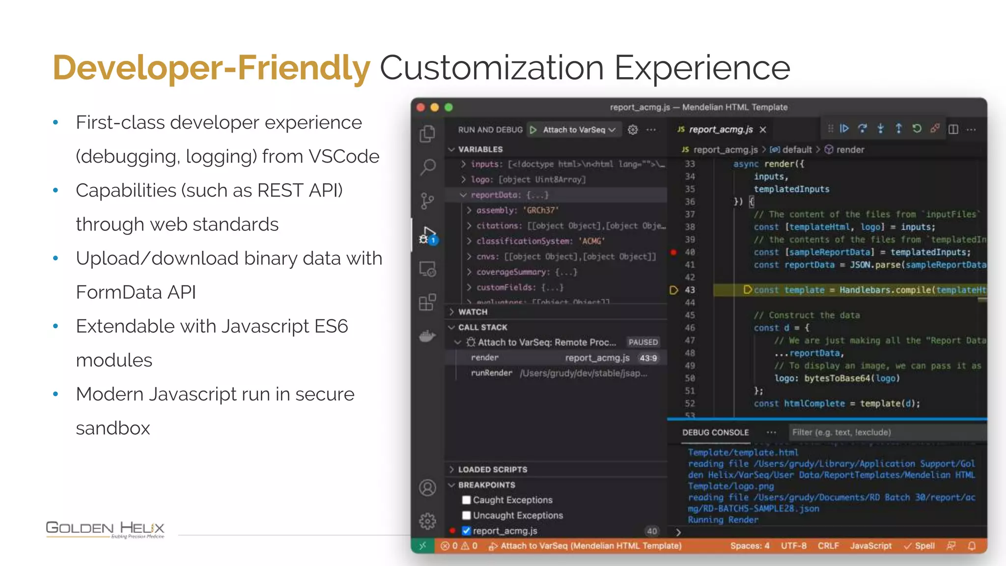This screenshot has height=566, width=1006.
Task: Select the report_acmg.js editor tab
Action: pos(721,130)
